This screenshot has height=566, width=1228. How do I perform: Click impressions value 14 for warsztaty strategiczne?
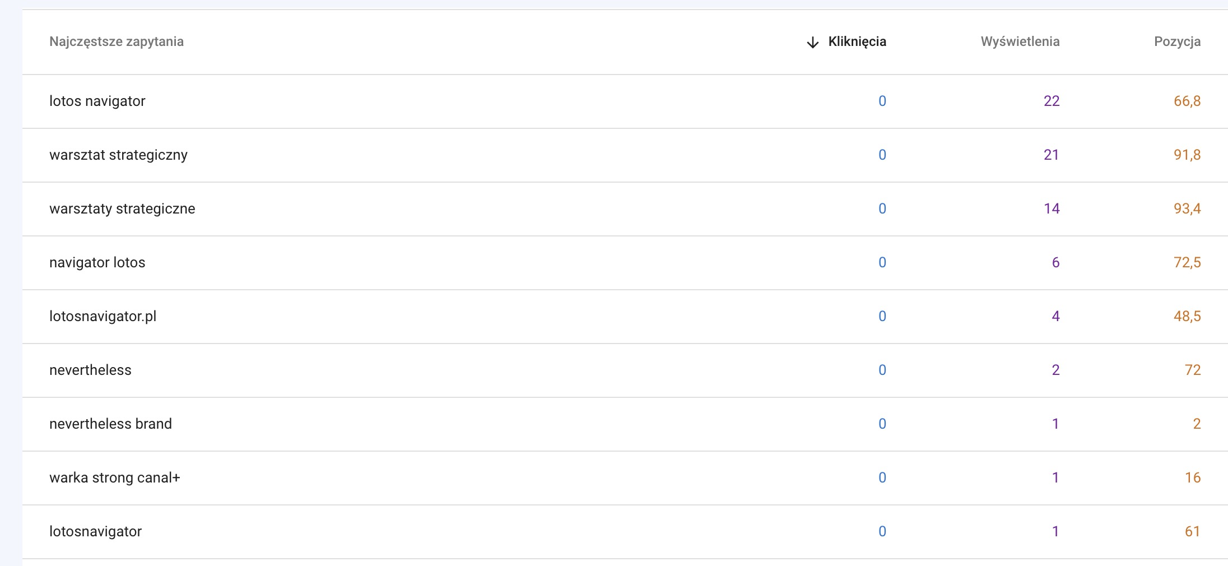(1051, 208)
